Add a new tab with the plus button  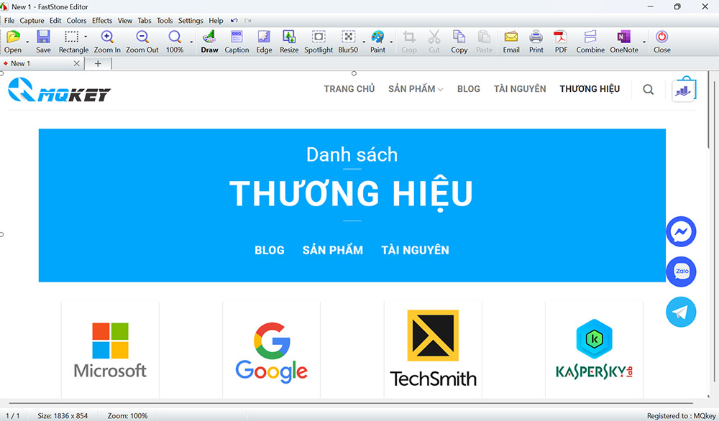[x=98, y=63]
